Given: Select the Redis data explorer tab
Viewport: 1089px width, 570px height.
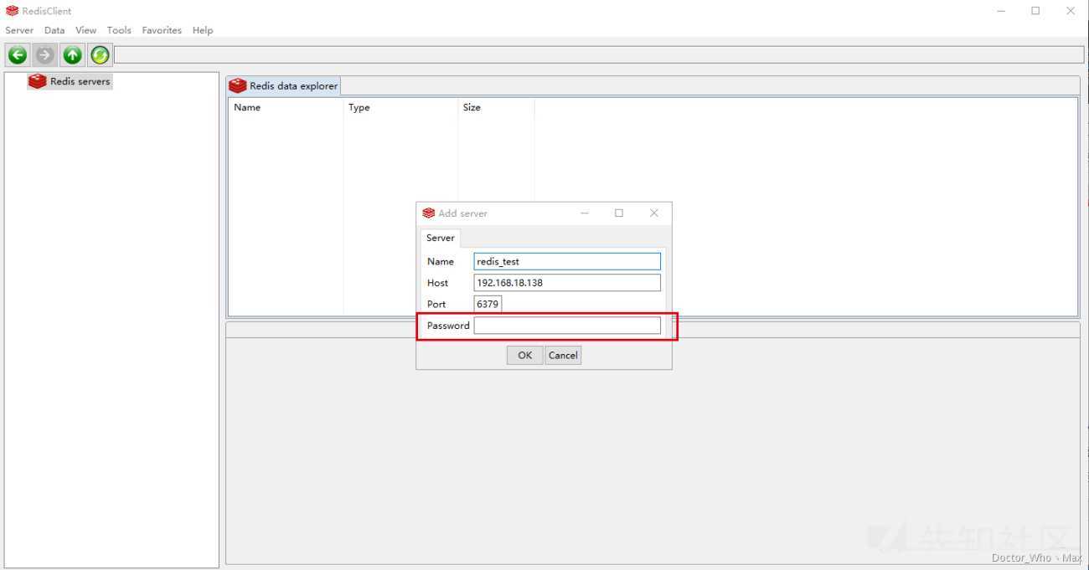Looking at the screenshot, I should (284, 85).
